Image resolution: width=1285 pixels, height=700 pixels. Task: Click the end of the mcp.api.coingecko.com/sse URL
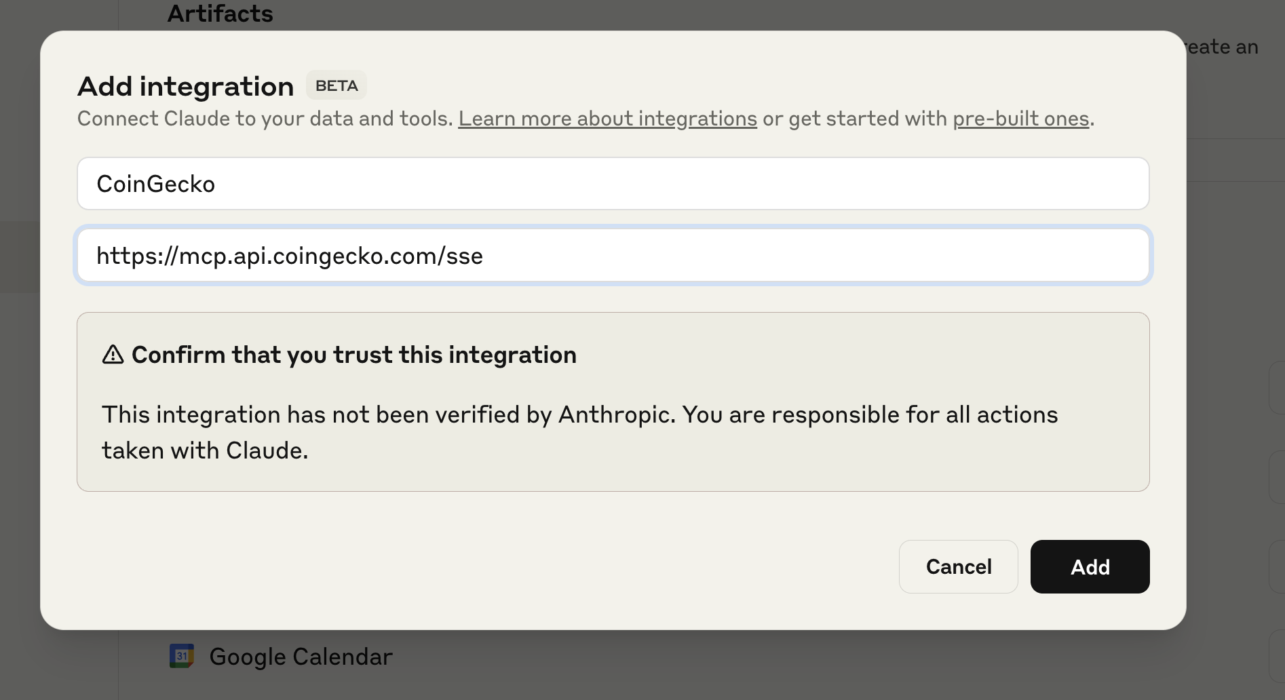484,256
